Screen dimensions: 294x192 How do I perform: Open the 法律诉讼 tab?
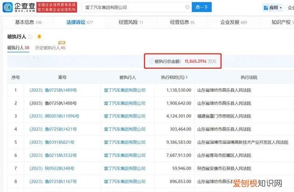pos(80,22)
